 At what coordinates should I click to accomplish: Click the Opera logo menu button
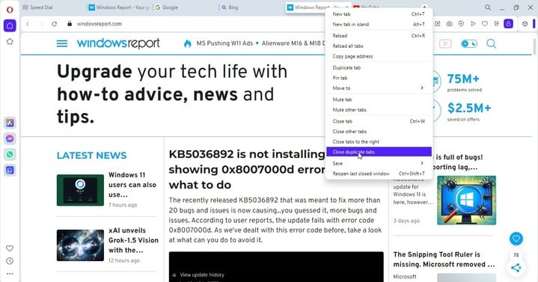pyautogui.click(x=10, y=9)
